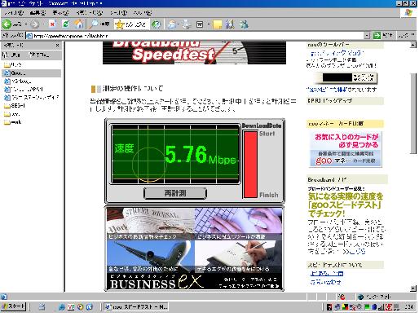The width and height of the screenshot is (419, 317).
Task: Click the Stop loading icon
Action: click(52, 24)
